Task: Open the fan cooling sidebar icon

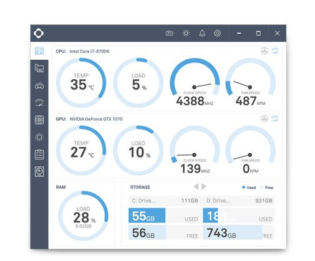Action: [x=39, y=120]
